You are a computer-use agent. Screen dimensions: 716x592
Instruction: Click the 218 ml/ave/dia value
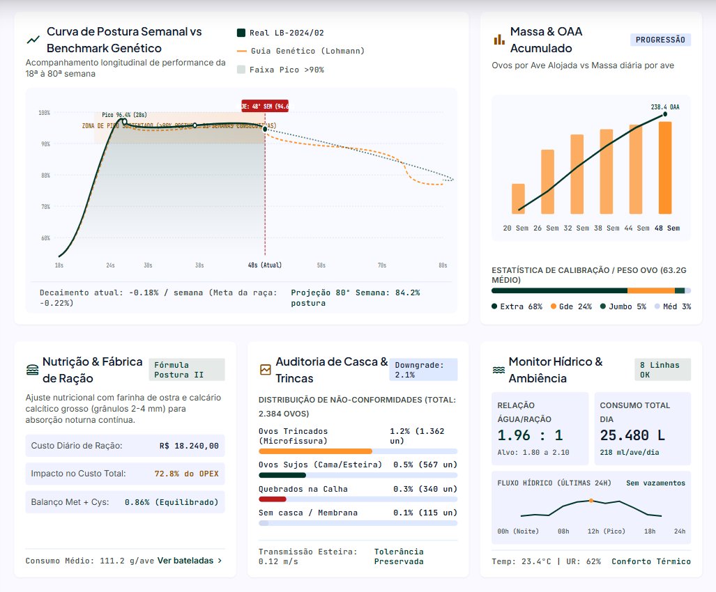click(x=630, y=453)
